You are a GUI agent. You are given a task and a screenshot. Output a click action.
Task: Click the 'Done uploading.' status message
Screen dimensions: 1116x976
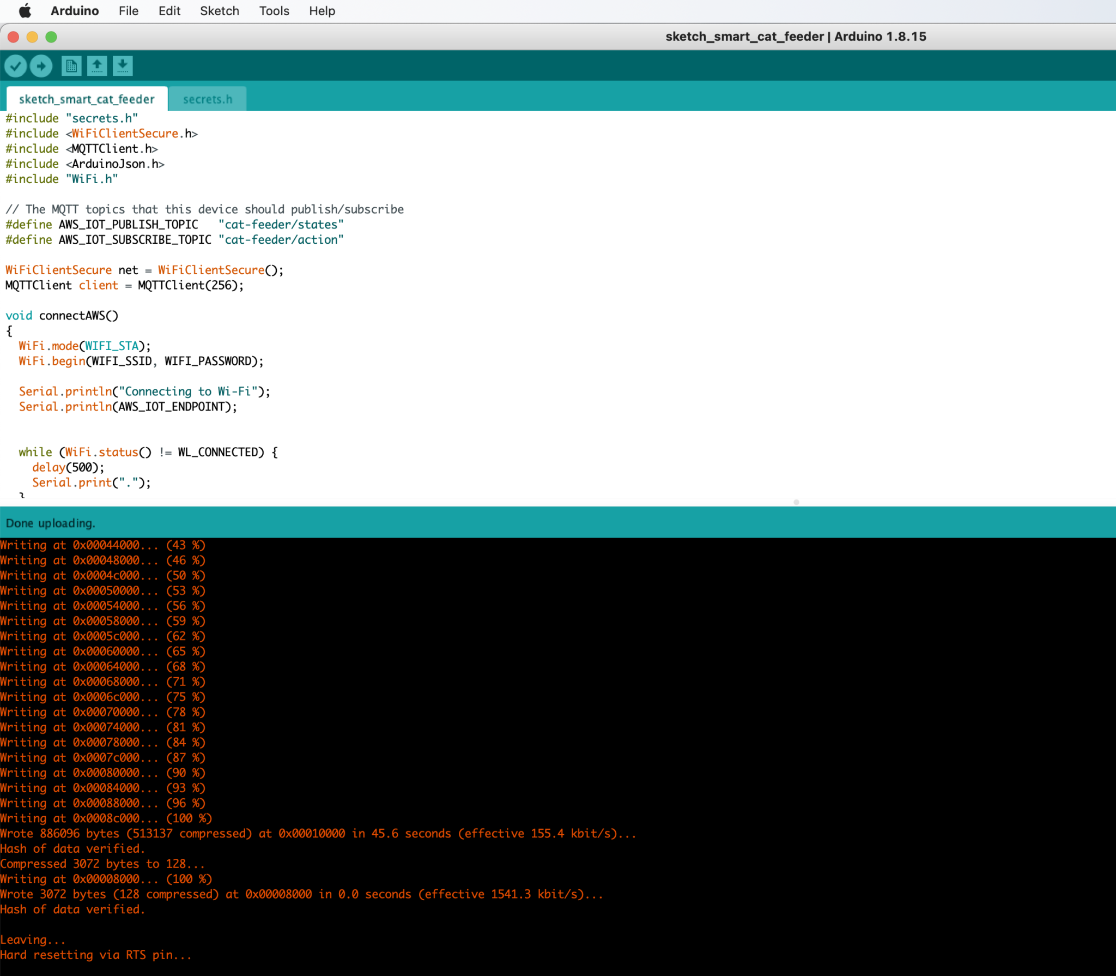tap(51, 523)
